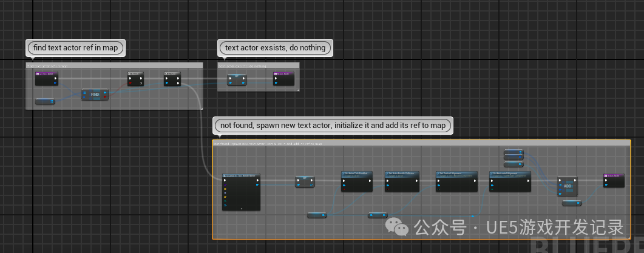Select the FIND map node
This screenshot has height=253, width=644.
(x=95, y=95)
